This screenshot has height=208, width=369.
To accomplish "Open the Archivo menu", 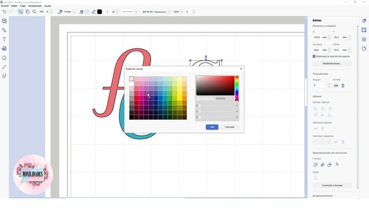I will tap(5, 6).
